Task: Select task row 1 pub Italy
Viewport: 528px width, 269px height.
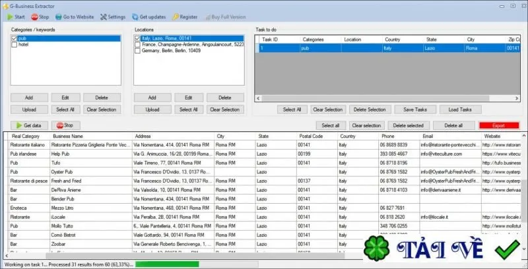Action: pos(387,48)
